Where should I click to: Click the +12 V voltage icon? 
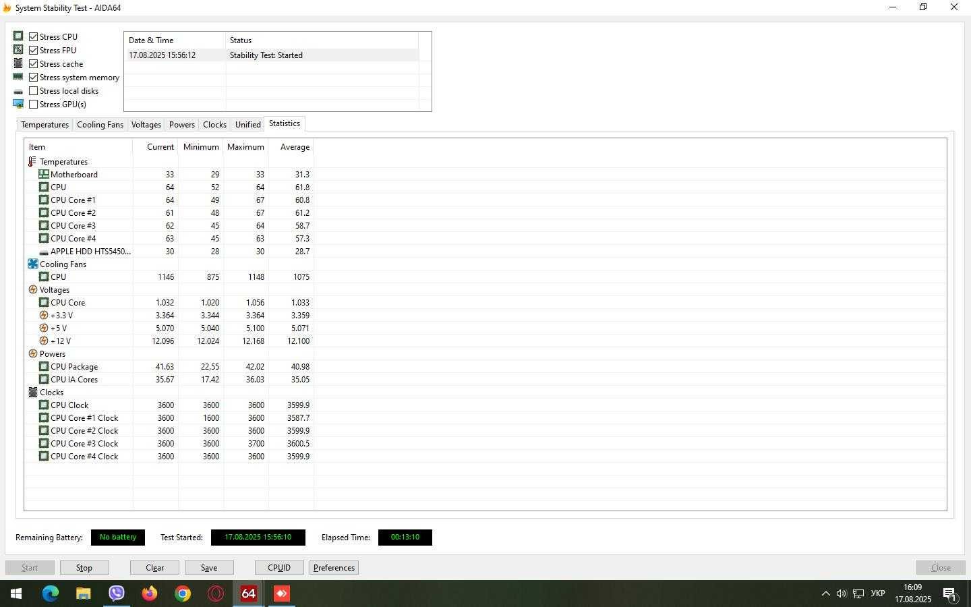(x=44, y=341)
